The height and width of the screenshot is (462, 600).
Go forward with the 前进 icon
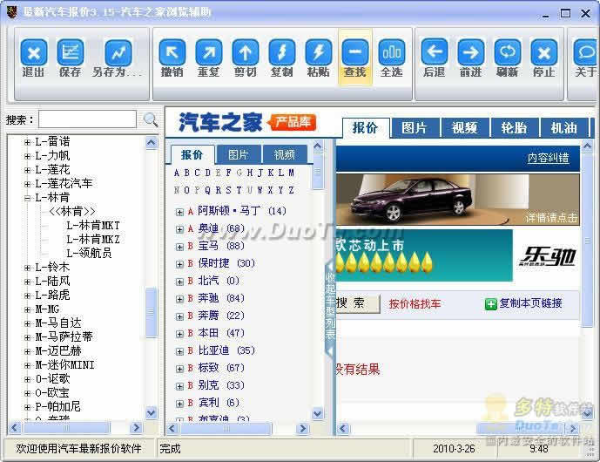(470, 52)
